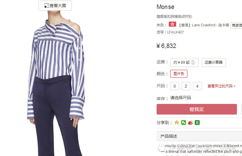Image resolution: width=242 pixels, height=156 pixels.
Task: Share to Qzone star icon
Action: click(177, 123)
